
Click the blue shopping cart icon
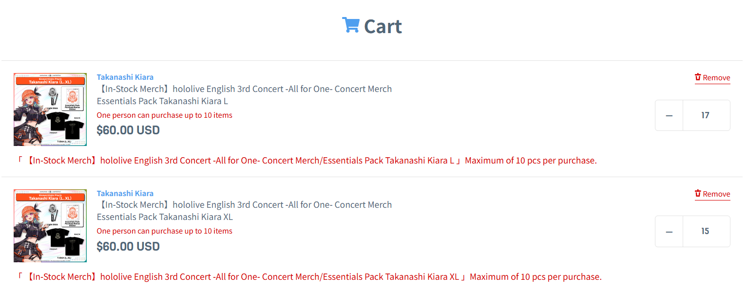click(x=350, y=25)
